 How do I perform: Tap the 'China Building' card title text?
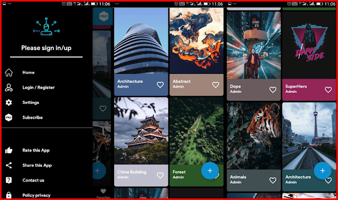(x=132, y=172)
